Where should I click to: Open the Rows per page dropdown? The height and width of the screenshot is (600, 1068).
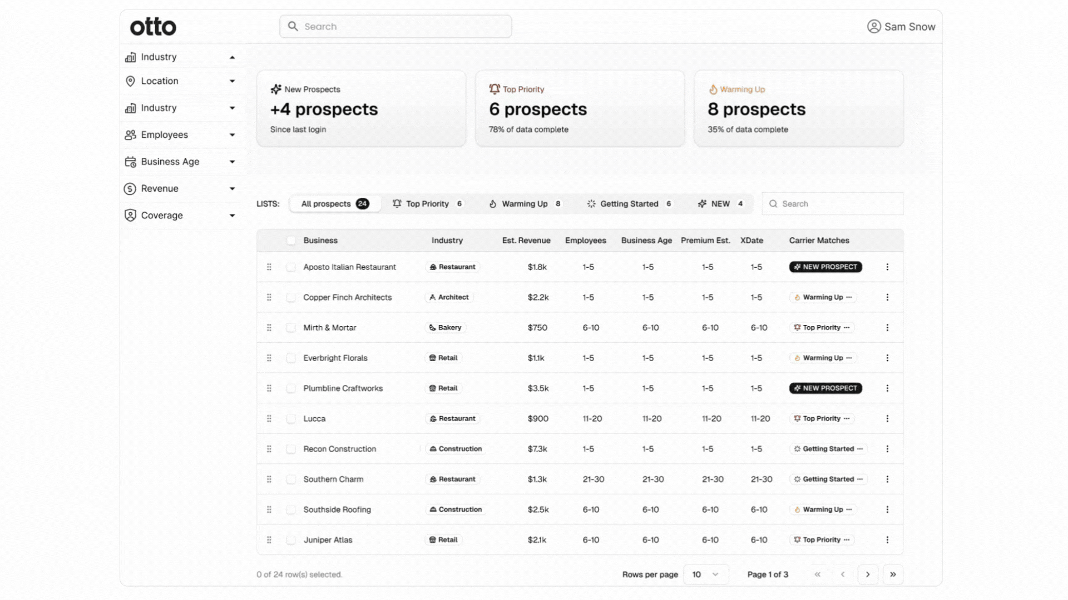(705, 574)
